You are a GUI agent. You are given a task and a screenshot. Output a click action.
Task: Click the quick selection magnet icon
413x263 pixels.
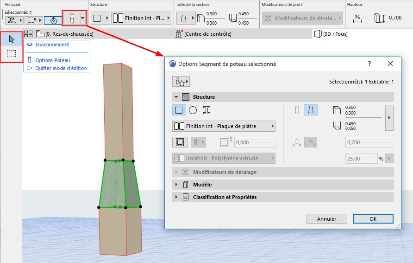53,20
